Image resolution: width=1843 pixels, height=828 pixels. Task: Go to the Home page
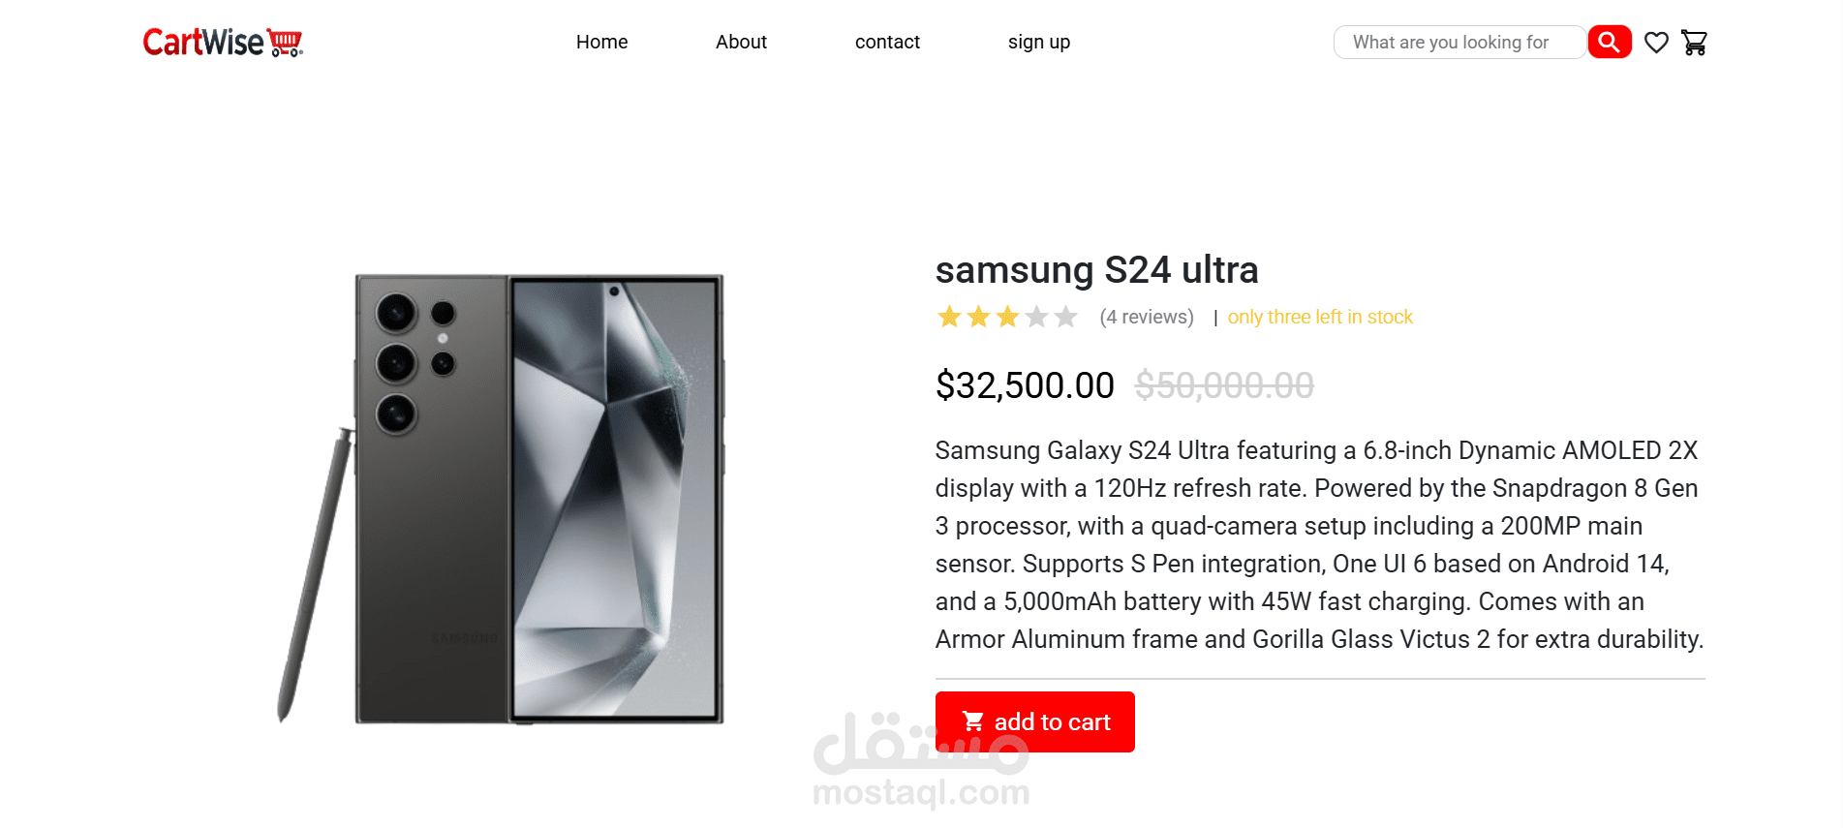pos(601,43)
